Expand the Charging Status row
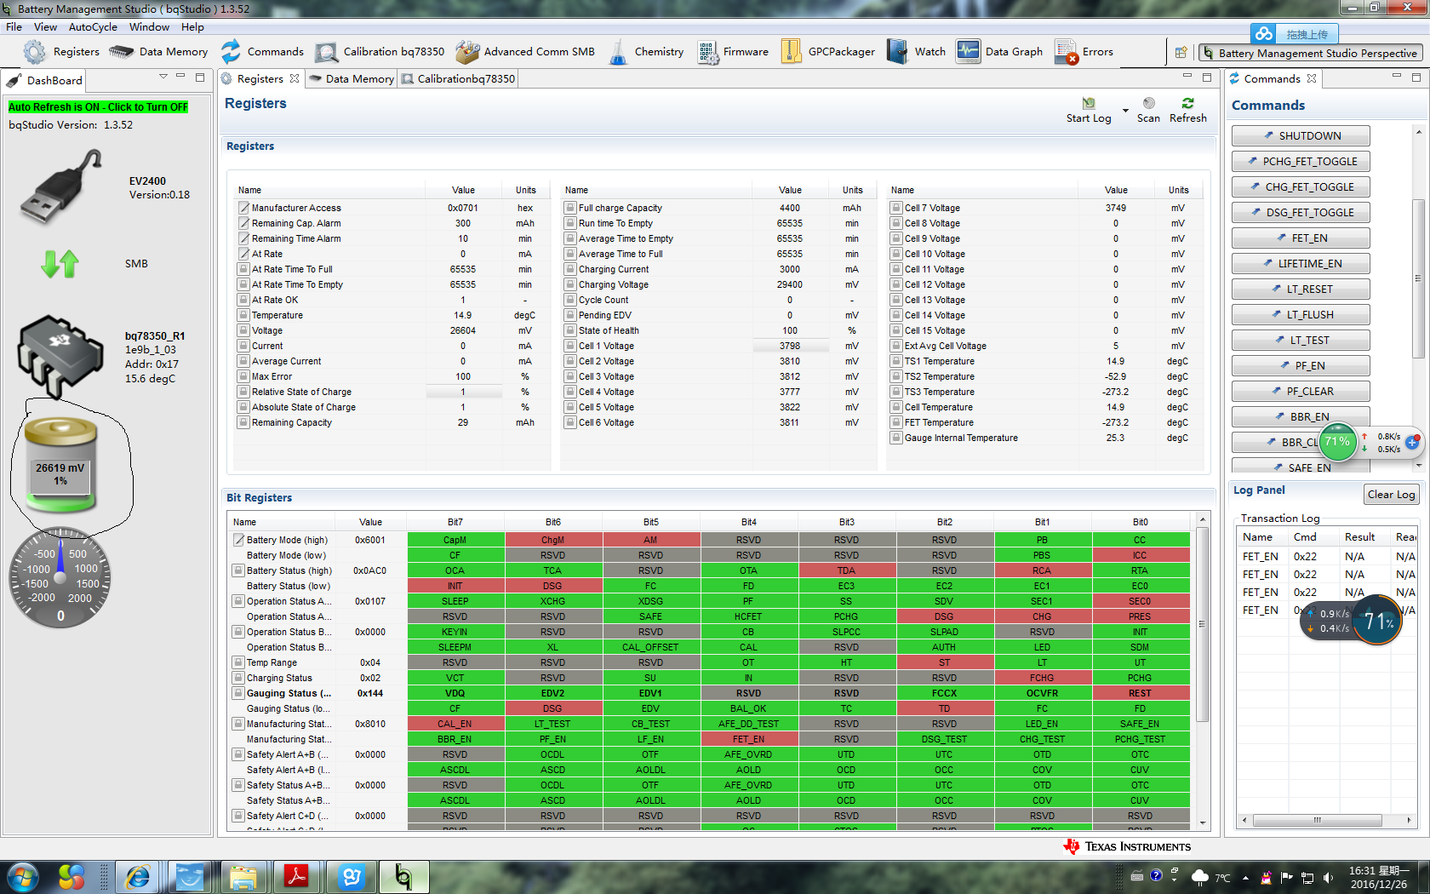 239,678
